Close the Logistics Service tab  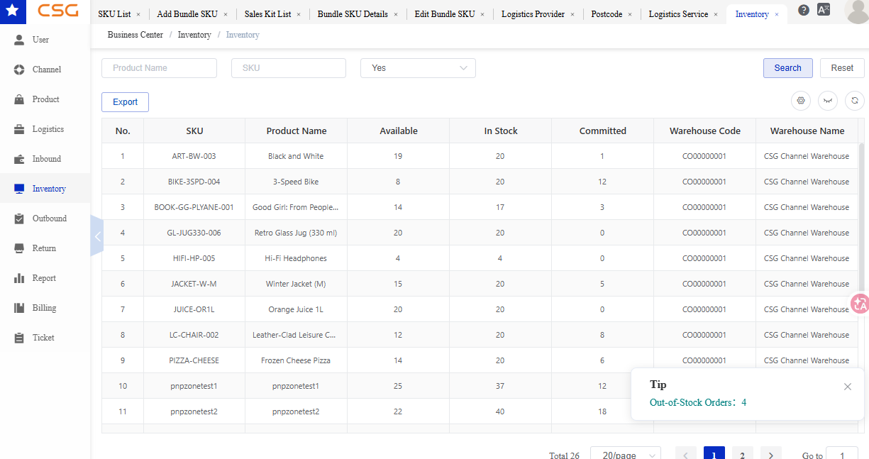(716, 14)
